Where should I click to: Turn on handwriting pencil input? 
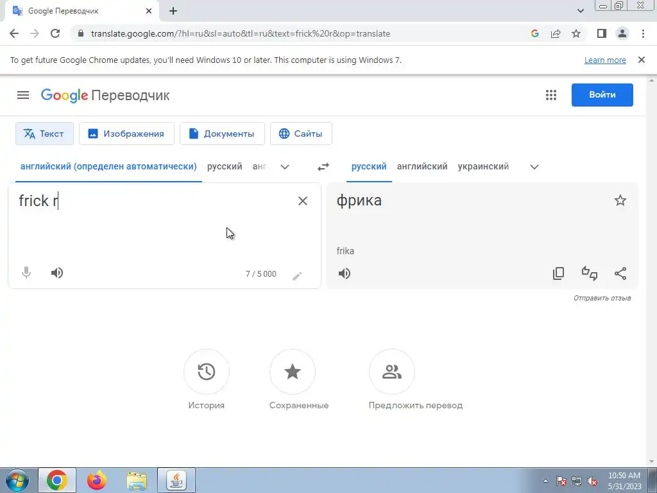297,275
